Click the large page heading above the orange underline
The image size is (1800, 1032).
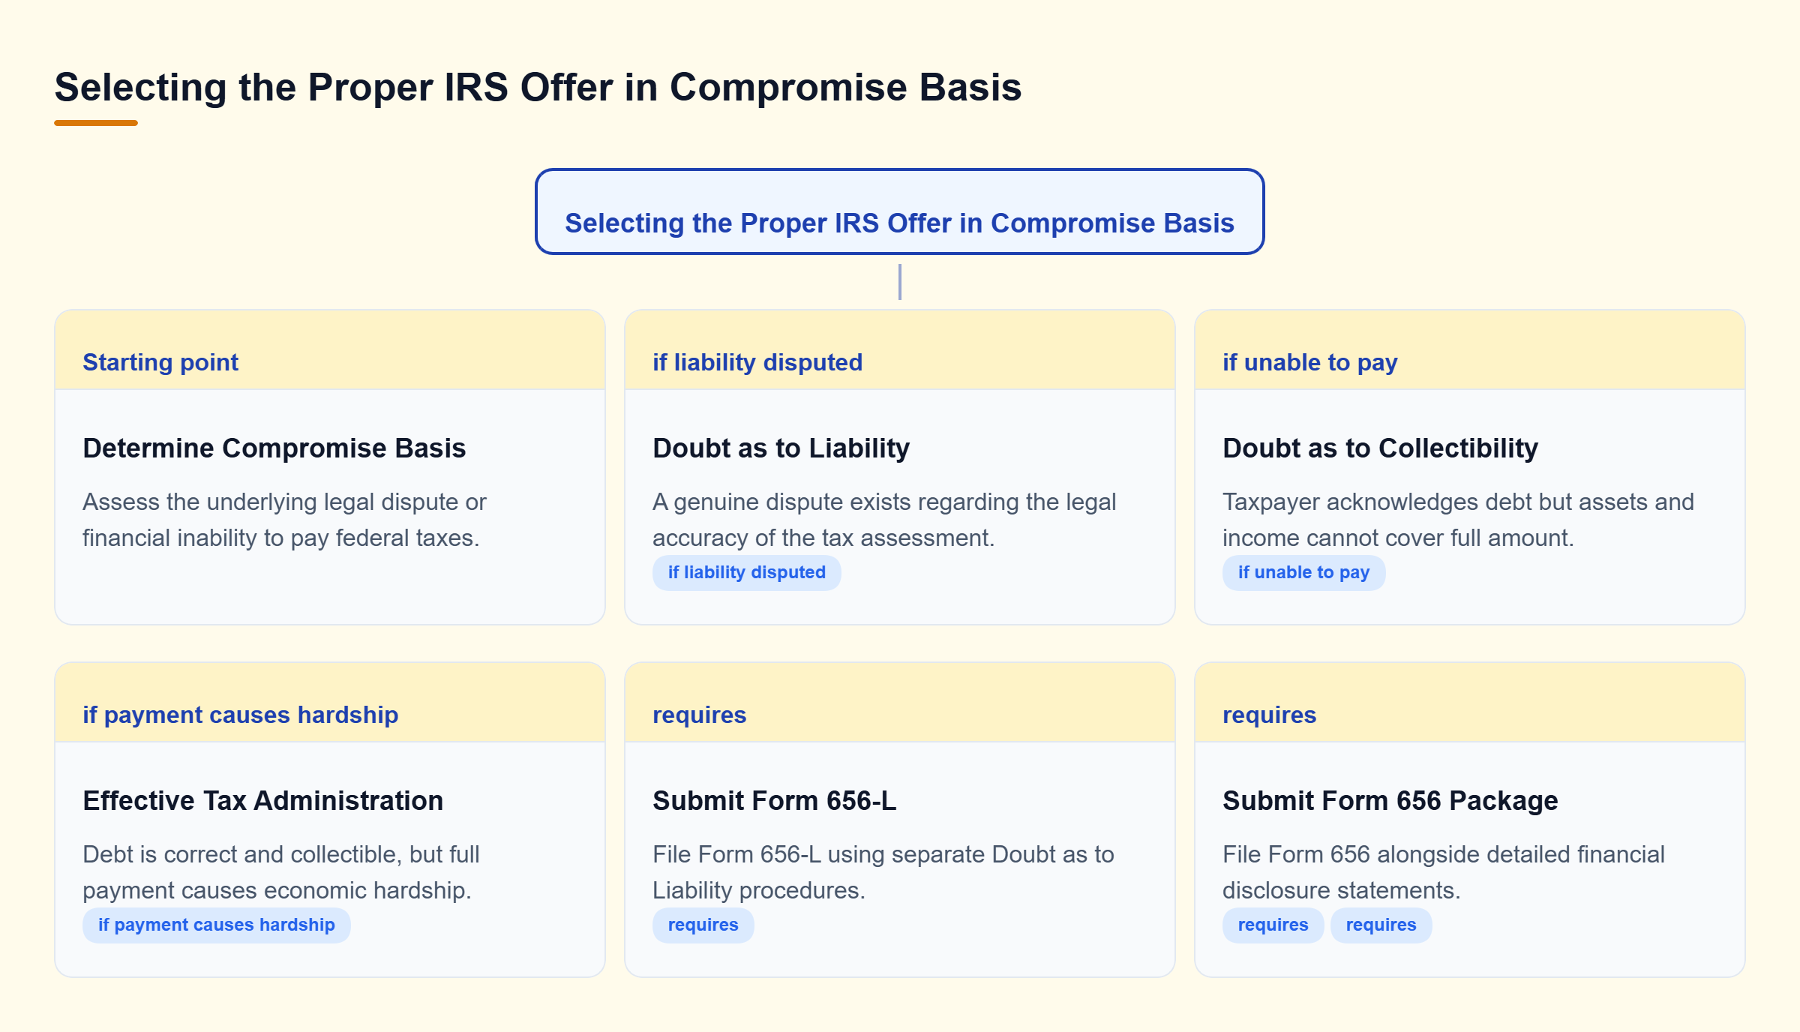pyautogui.click(x=538, y=87)
